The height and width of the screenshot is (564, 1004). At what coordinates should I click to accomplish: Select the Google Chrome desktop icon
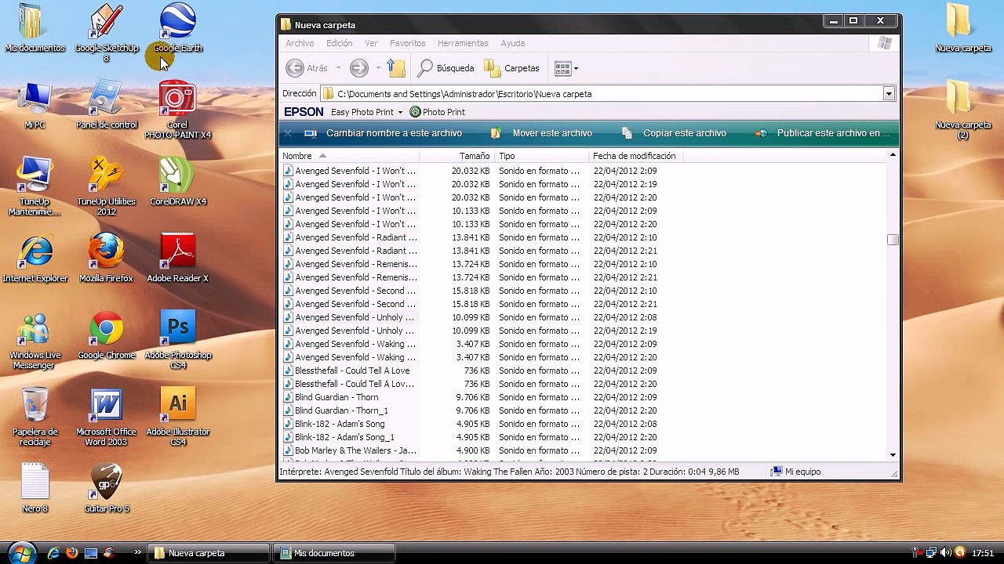point(107,335)
